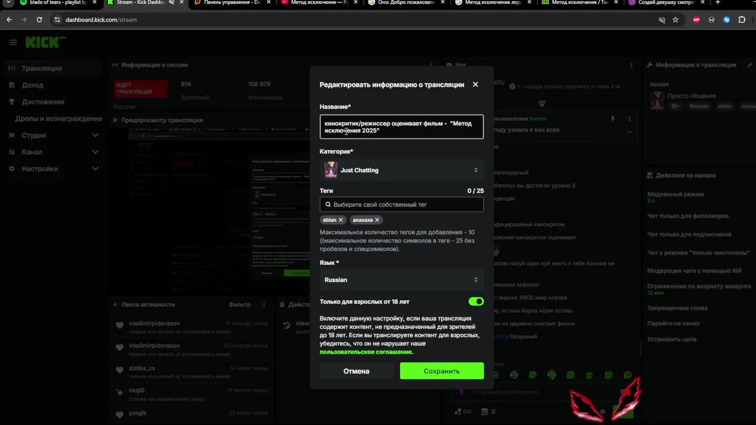The height and width of the screenshot is (425, 756).
Task: Click kkqi0 subscription entry
Action: click(192, 394)
